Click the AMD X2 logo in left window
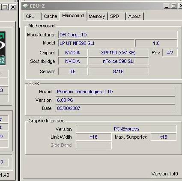This screenshot has height=181, width=182. 3,48
